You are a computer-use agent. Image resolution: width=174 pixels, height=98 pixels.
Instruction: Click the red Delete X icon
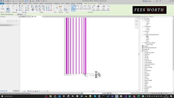(x=51, y=10)
